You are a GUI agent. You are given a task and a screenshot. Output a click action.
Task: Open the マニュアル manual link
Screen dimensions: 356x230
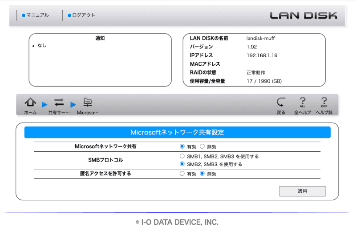click(36, 15)
